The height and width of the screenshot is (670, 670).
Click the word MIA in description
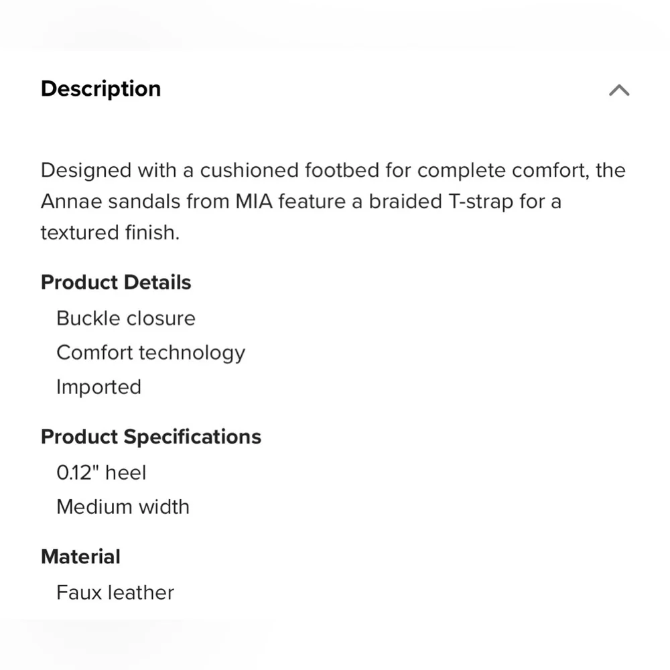click(254, 201)
